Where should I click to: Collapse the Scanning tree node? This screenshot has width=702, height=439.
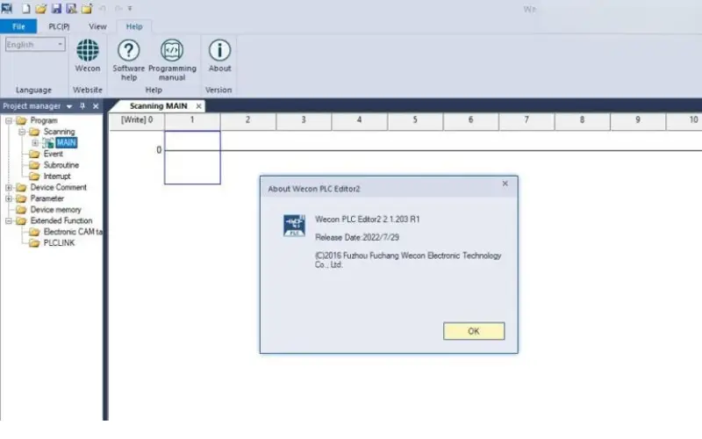[x=21, y=132]
